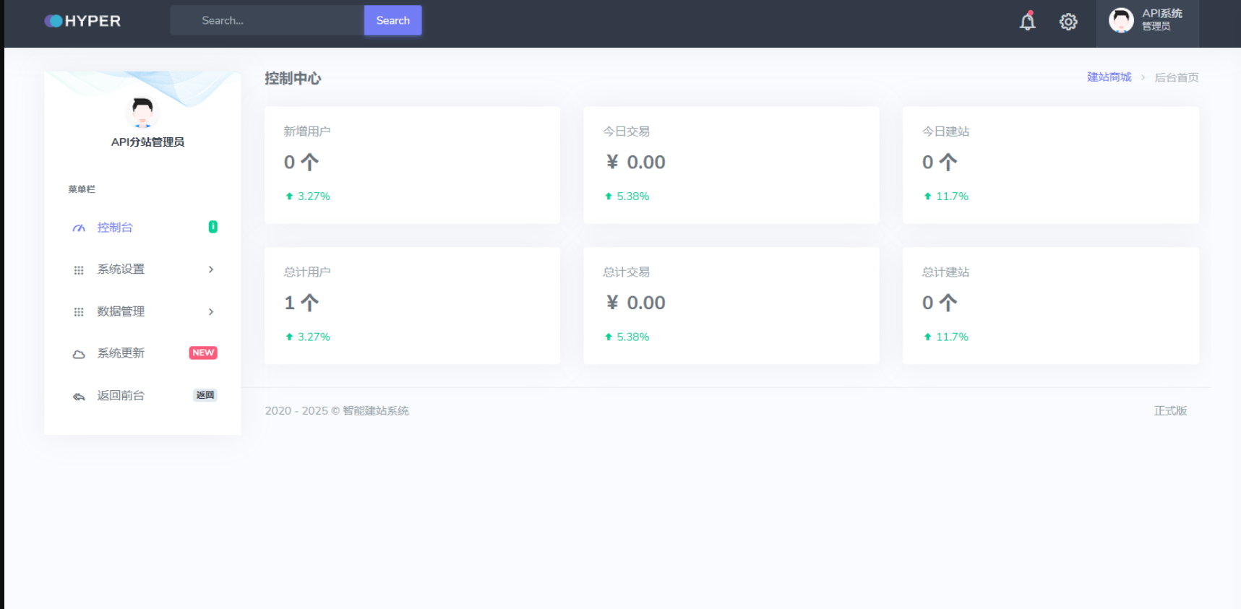Click the grid icon next to 系统设置

tap(79, 270)
